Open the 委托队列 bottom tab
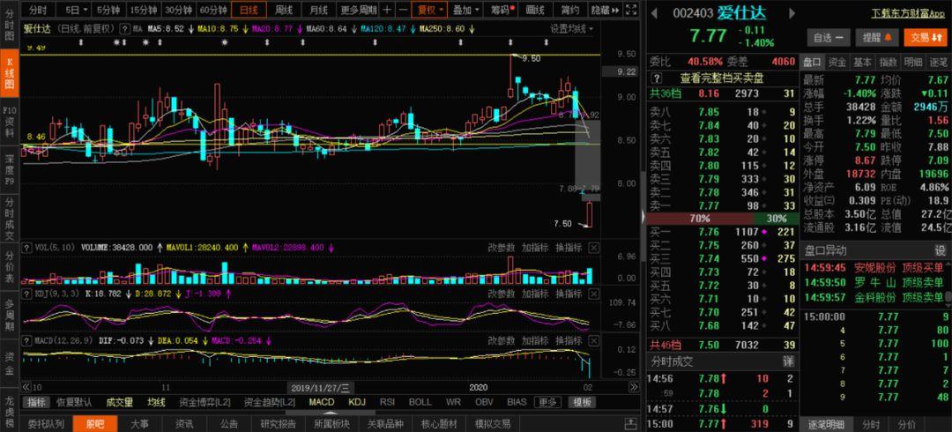This screenshot has width=952, height=432. click(x=46, y=424)
